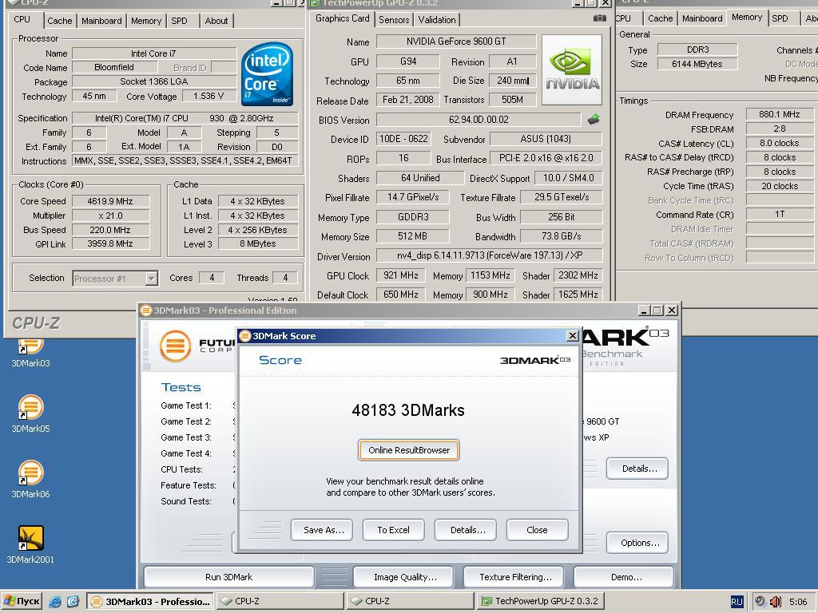Switch to CPU-Z Cache tab in the CPU window
The width and height of the screenshot is (818, 613).
59,21
